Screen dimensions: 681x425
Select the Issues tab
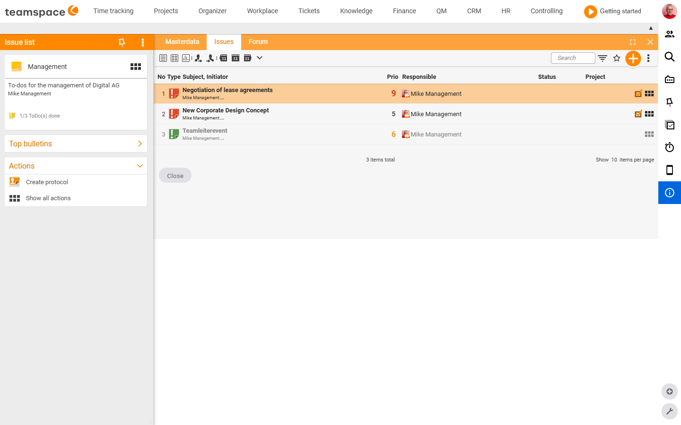pos(224,42)
